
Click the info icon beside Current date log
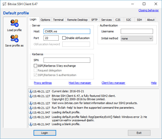click(x=31, y=91)
